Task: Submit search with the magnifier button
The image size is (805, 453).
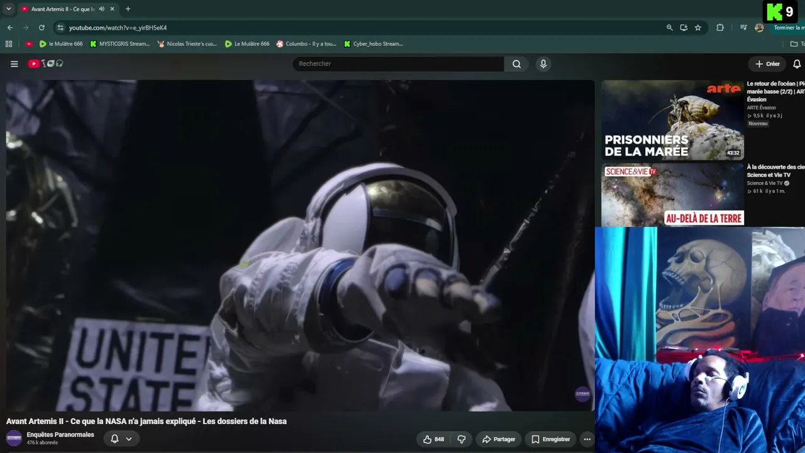Action: point(516,64)
